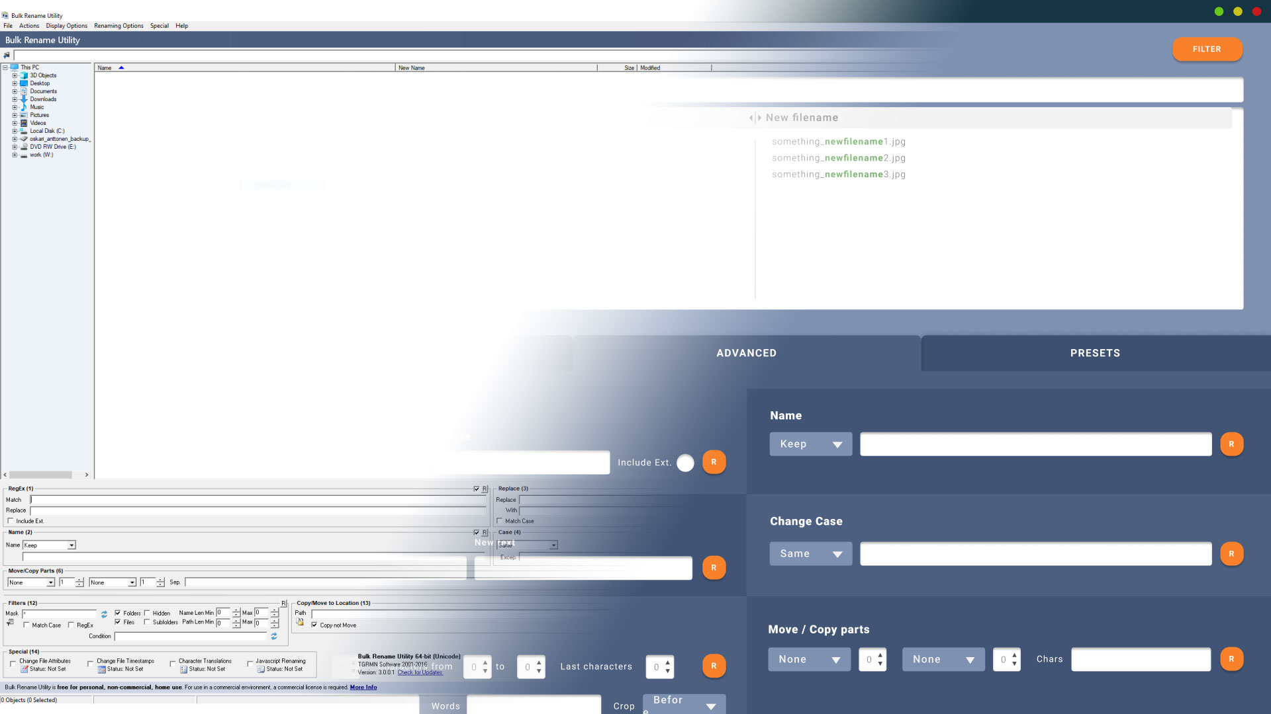This screenshot has height=714, width=1271.
Task: Click the Change File Attributes status icon
Action: [x=24, y=669]
